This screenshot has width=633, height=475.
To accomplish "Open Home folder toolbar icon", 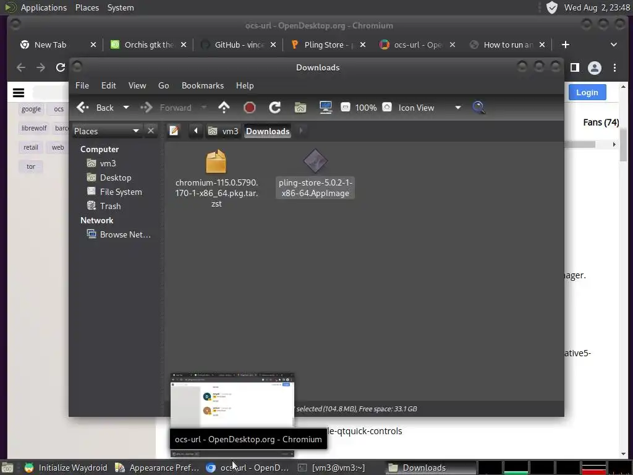I will [300, 108].
